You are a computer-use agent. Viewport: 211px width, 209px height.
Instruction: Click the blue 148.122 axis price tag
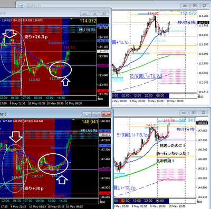(x=105, y=131)
